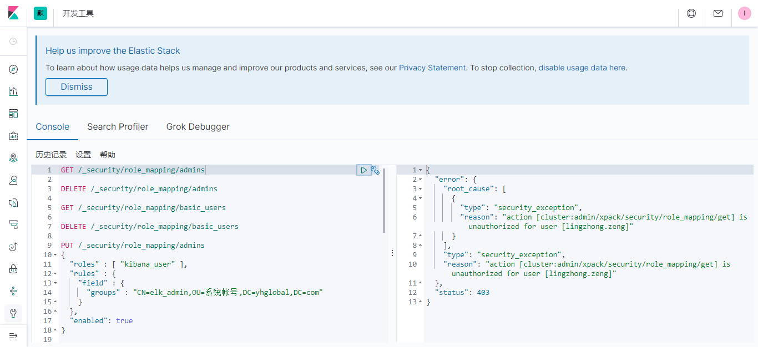
Task: Open the 默 space switcher
Action: 40,13
